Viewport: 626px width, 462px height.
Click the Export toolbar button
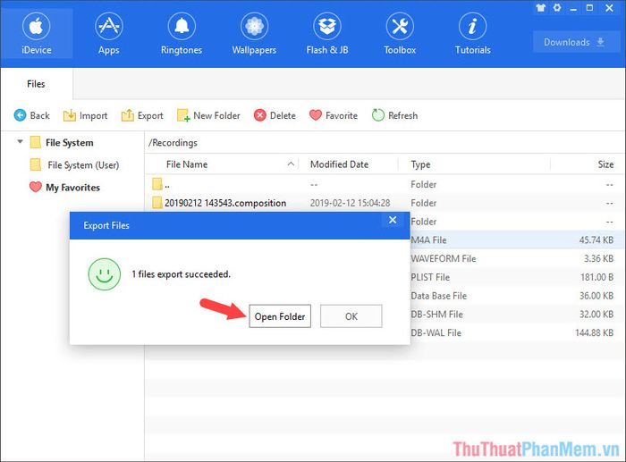pos(142,115)
